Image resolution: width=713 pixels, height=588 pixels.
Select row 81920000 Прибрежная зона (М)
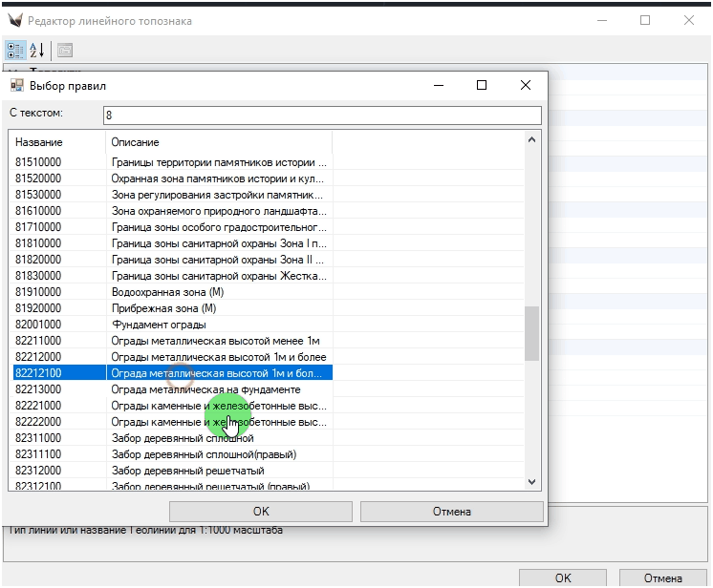tap(172, 308)
